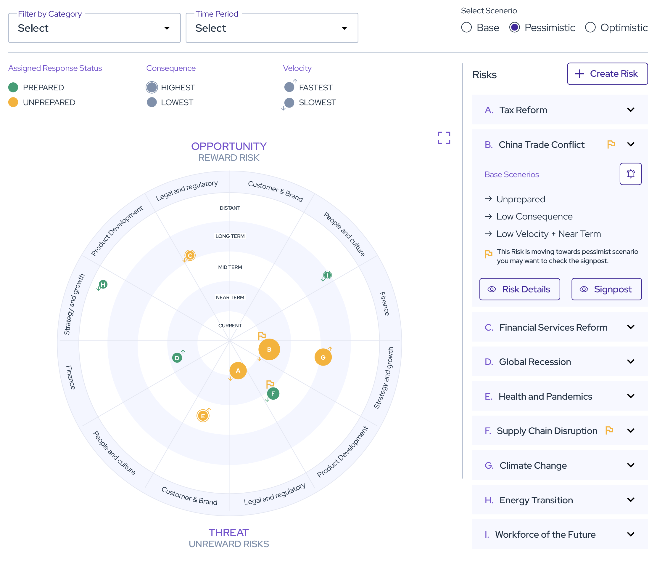The height and width of the screenshot is (567, 657).
Task: Open the Filter by Category dropdown
Action: [94, 28]
